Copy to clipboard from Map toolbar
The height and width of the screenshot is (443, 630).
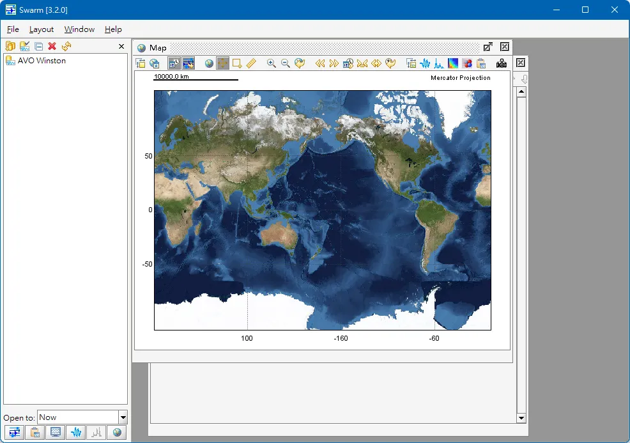(481, 63)
